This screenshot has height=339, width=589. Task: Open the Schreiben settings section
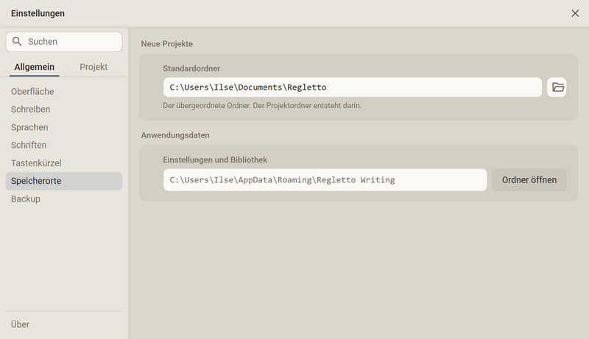coord(64,109)
